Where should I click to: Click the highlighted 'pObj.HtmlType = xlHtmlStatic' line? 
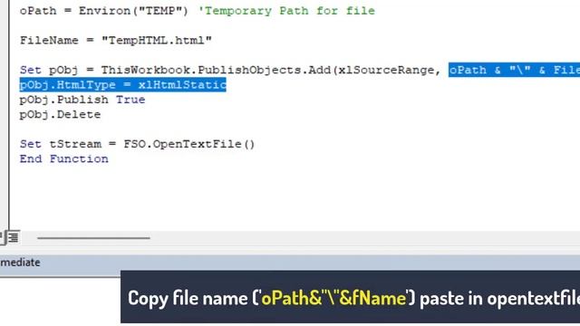click(123, 84)
